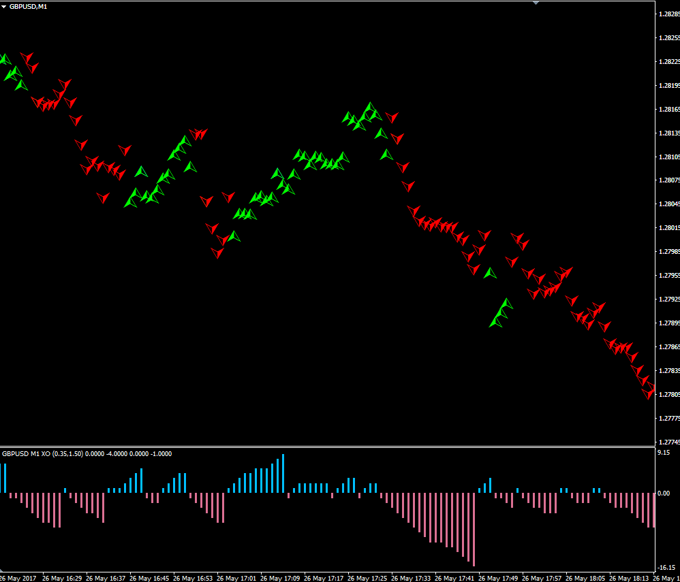Click the 26 May 17:49 time label
The image size is (680, 582).
[x=499, y=579]
